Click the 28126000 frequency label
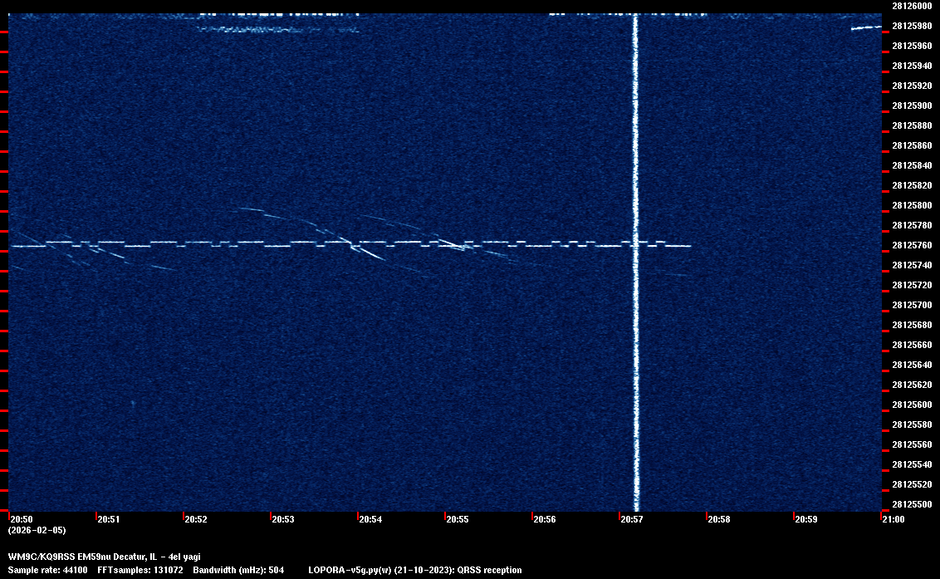This screenshot has height=579, width=940. (x=911, y=6)
